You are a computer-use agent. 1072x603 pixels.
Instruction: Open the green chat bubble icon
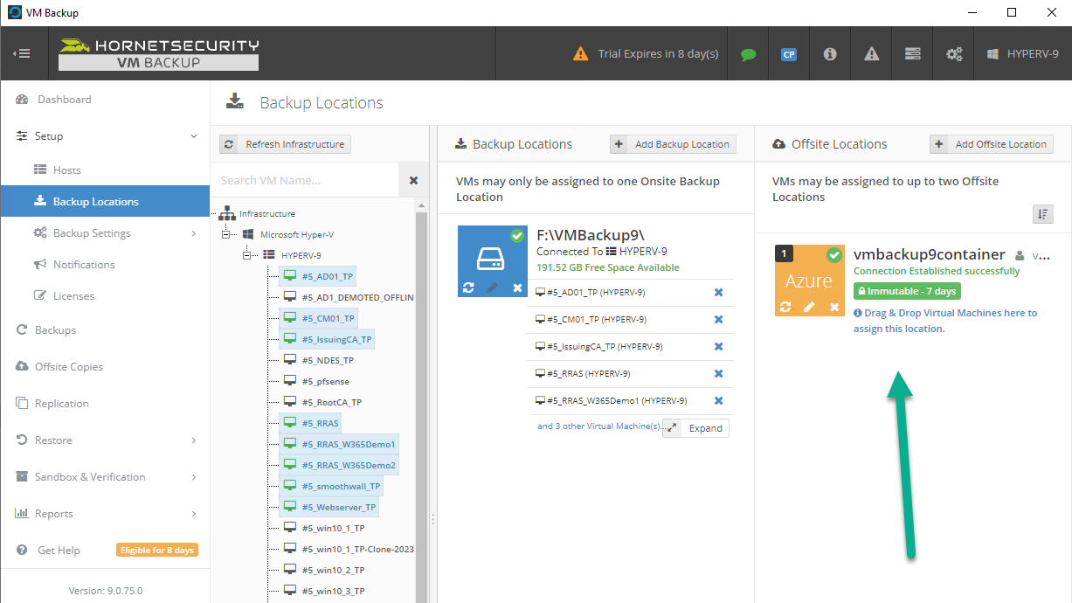pos(748,54)
